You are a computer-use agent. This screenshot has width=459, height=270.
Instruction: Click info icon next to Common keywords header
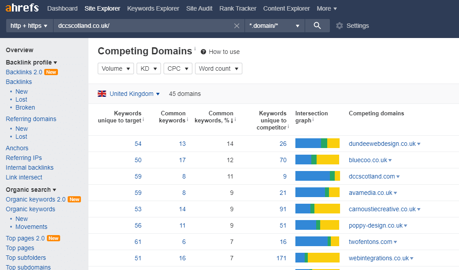click(x=187, y=119)
